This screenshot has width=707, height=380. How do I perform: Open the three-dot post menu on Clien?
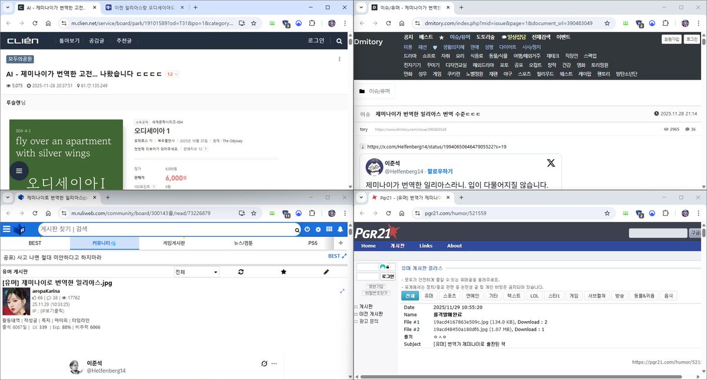339,59
